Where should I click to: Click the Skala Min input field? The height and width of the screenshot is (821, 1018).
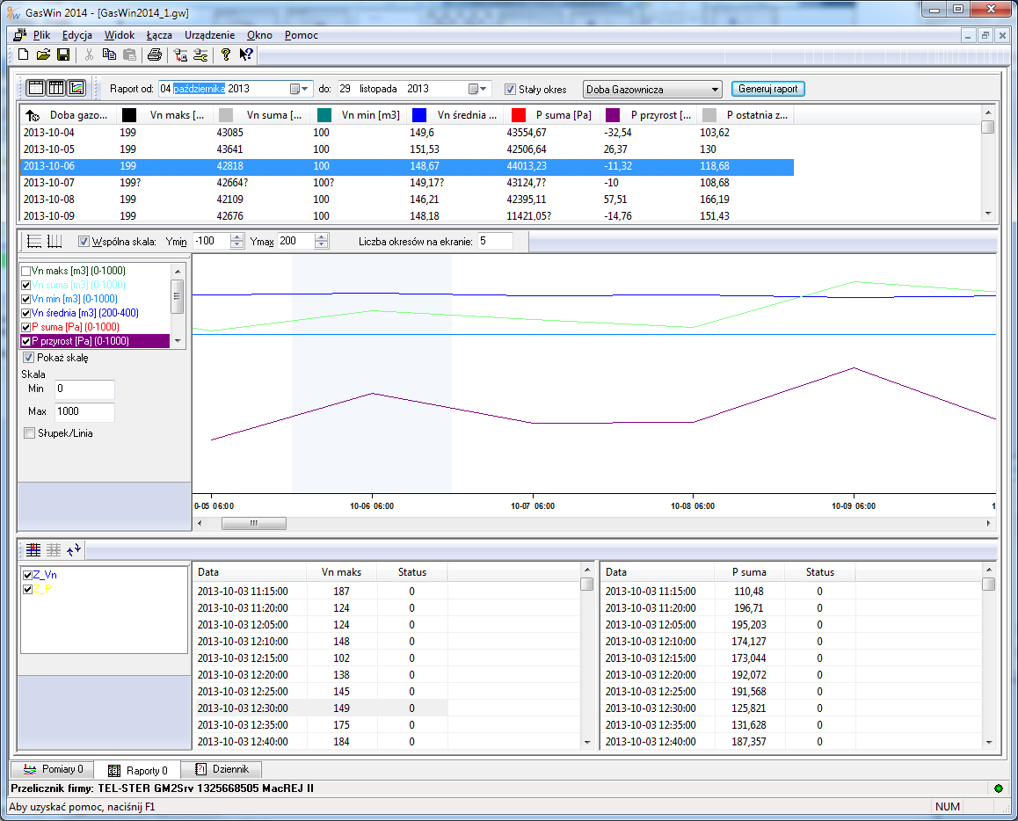pyautogui.click(x=84, y=389)
